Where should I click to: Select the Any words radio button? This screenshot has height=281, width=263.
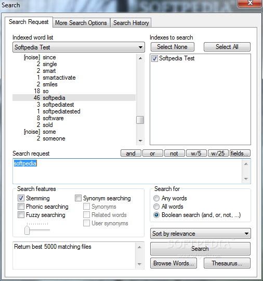tap(156, 198)
